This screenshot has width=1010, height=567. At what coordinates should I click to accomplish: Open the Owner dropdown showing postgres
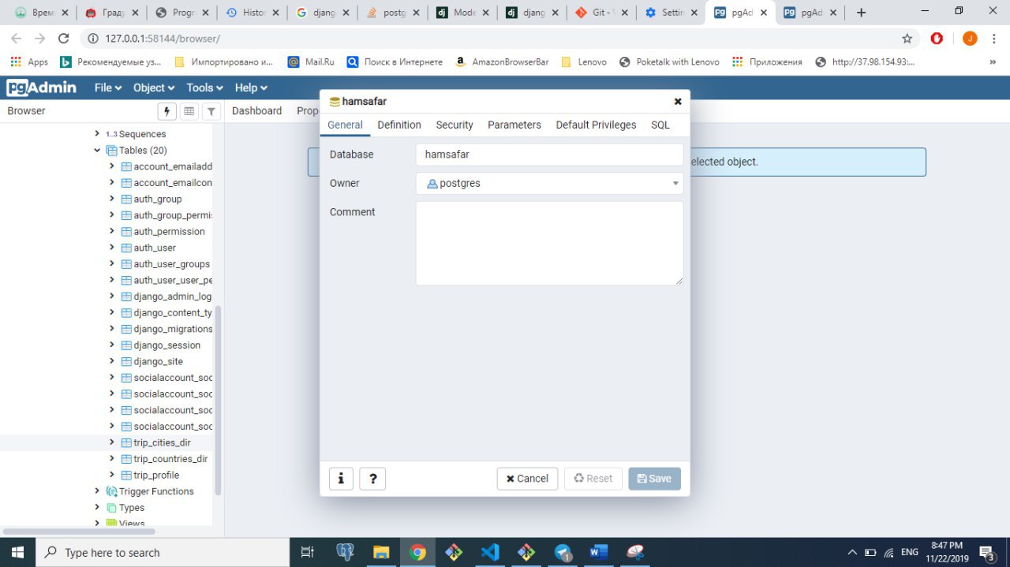coord(549,183)
